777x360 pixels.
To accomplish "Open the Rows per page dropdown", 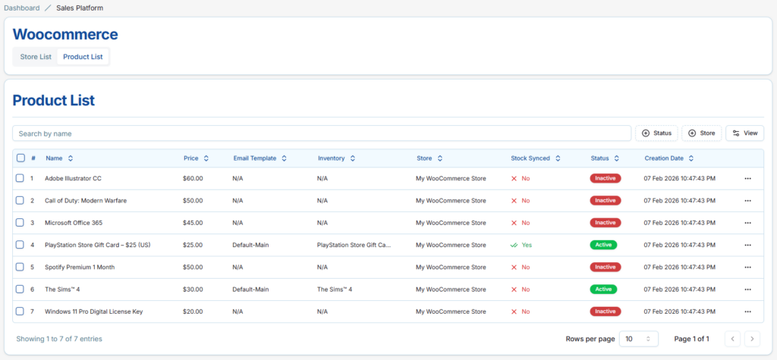I will (x=639, y=339).
